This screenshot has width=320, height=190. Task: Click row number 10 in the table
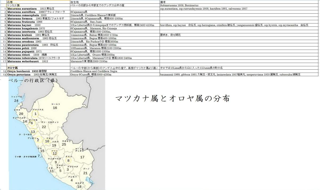5,38
